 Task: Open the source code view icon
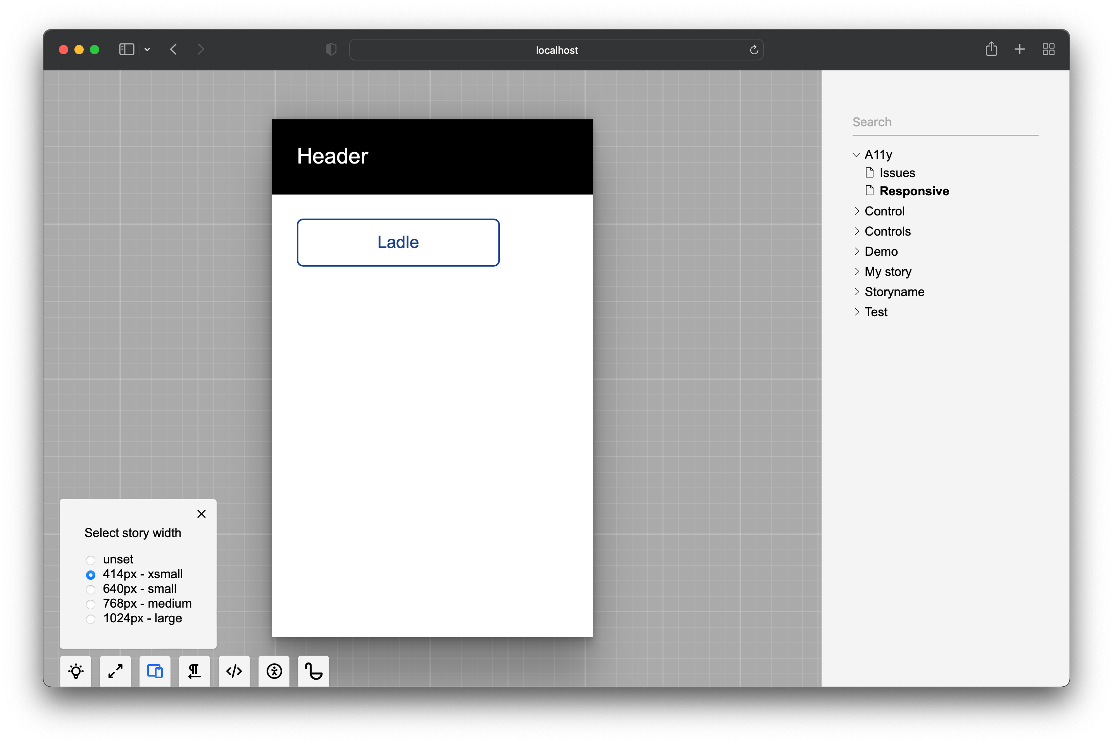[x=234, y=671]
